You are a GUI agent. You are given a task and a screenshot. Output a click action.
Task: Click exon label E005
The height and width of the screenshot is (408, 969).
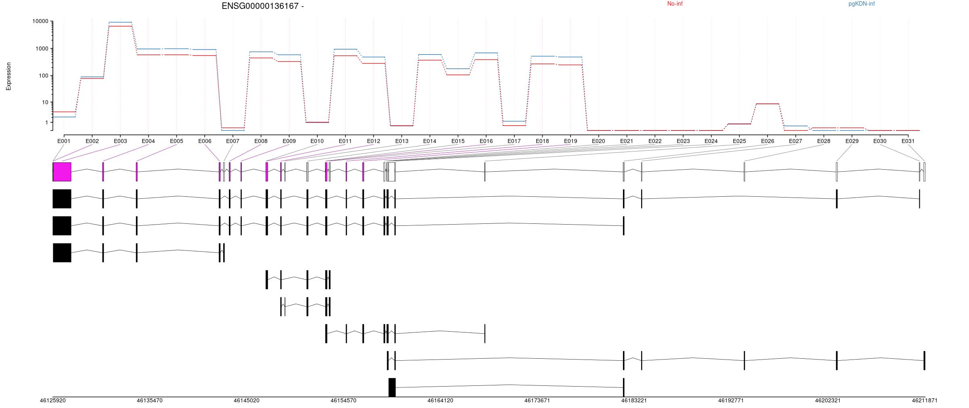point(176,141)
